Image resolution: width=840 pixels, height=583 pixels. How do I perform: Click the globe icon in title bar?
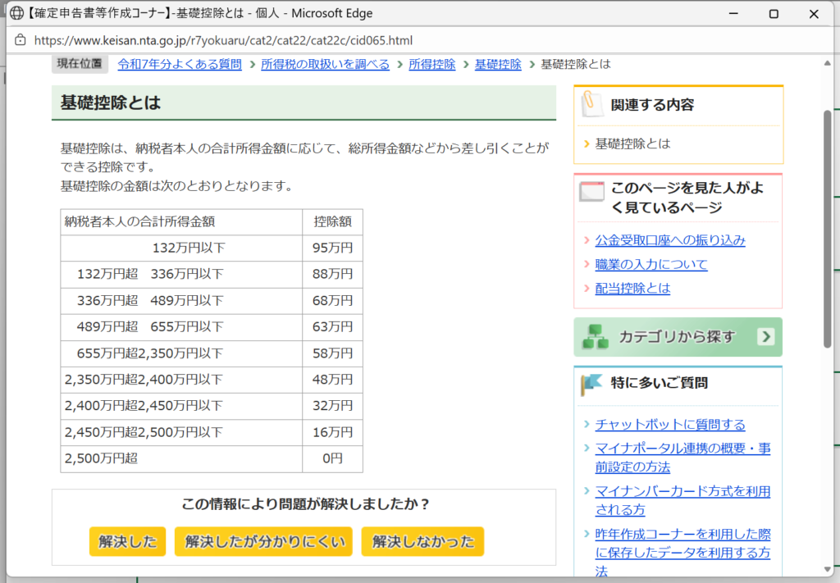(x=16, y=14)
